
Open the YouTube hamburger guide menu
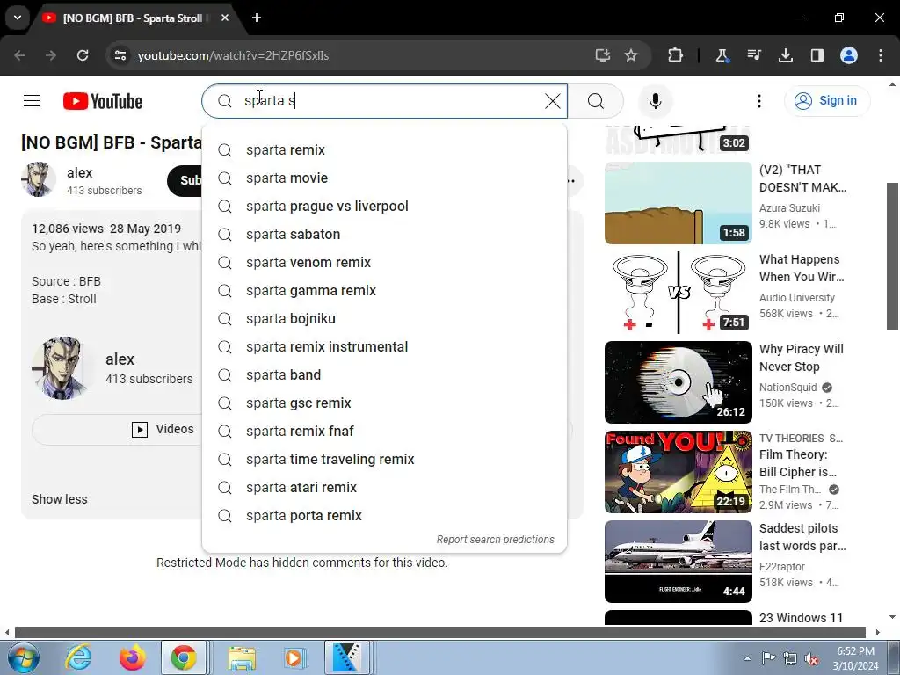point(32,101)
